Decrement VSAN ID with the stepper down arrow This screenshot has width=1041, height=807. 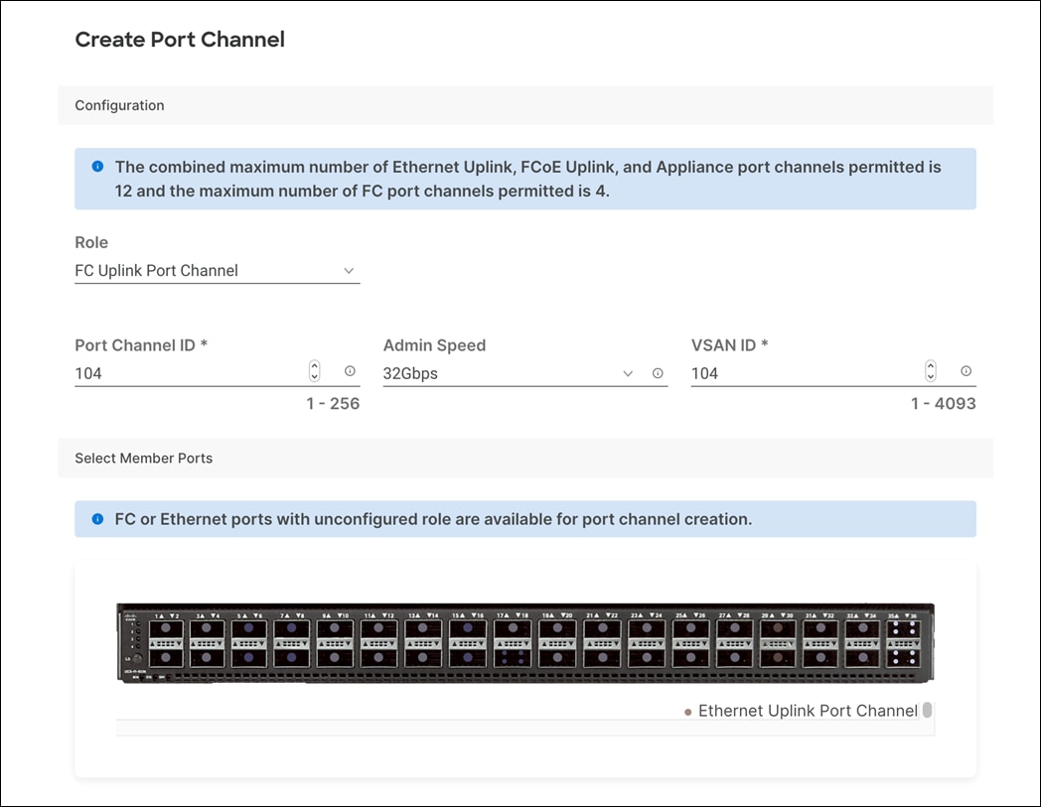click(x=930, y=377)
